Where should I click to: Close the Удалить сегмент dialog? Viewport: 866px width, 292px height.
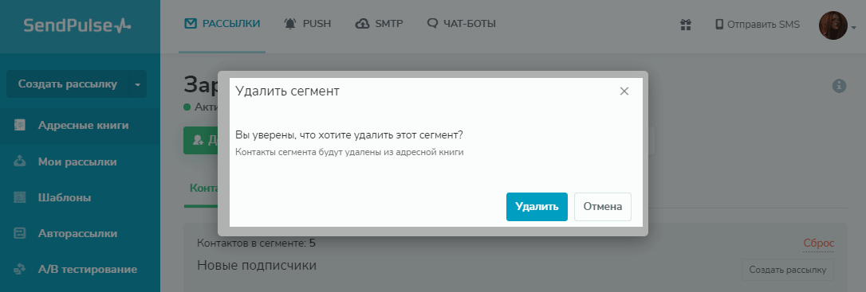(x=624, y=91)
